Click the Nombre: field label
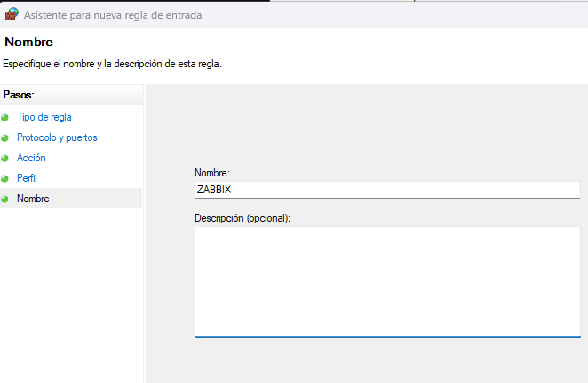588x383 pixels. click(x=212, y=173)
